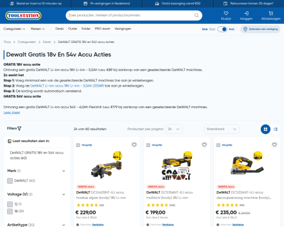Favorite the DCG405NT-XJ haakse slijper

pos(134,145)
